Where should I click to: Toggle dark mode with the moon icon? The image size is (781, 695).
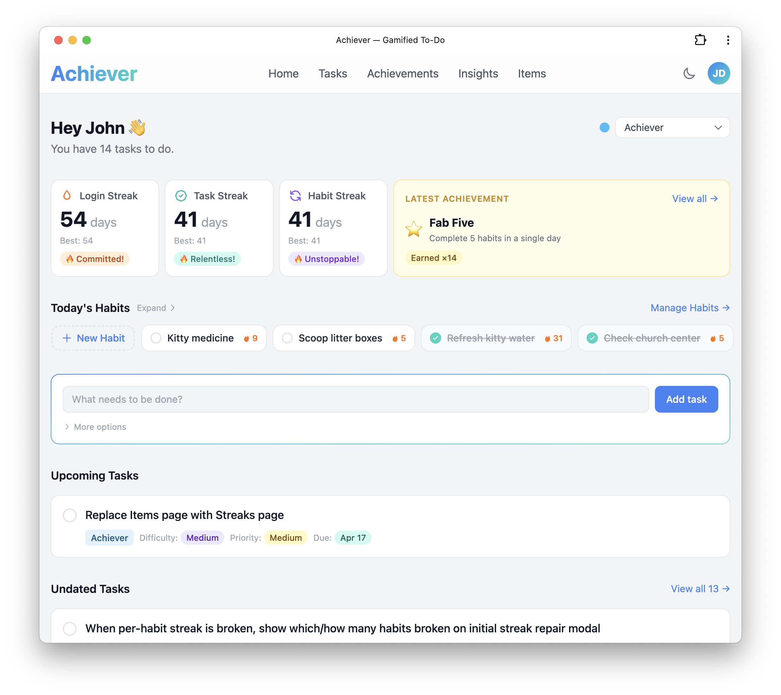[689, 73]
